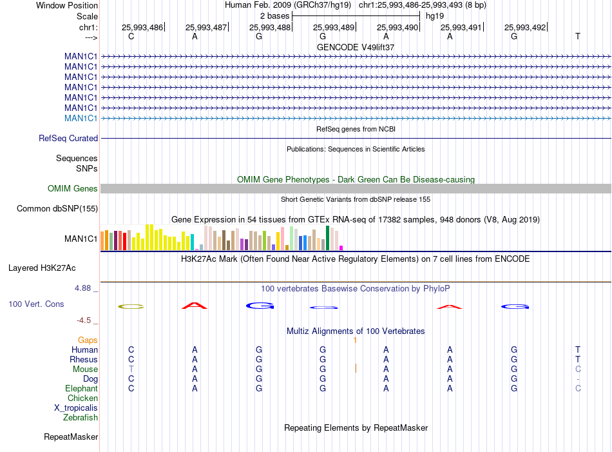
Task: Click the orange Gaps label
Action: [x=88, y=340]
